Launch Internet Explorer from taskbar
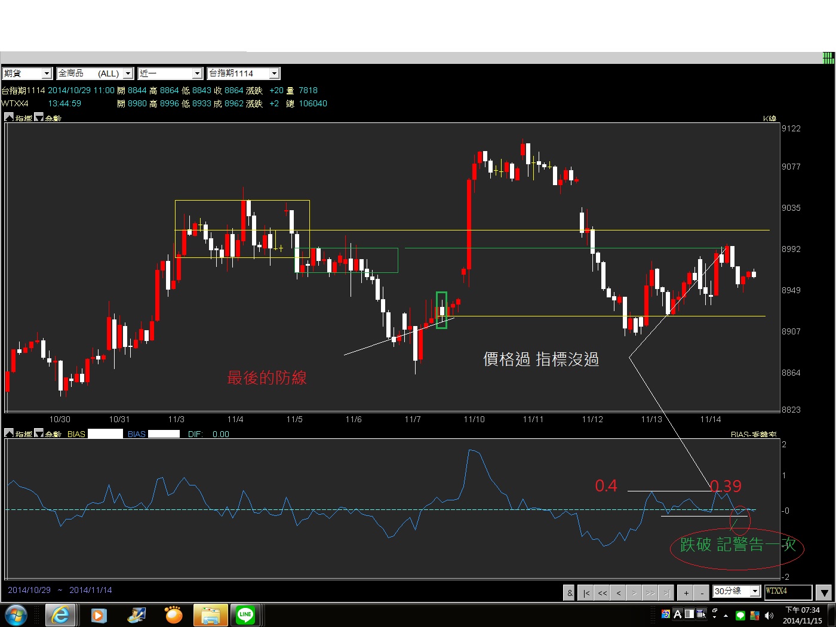The width and height of the screenshot is (836, 627). tap(60, 615)
